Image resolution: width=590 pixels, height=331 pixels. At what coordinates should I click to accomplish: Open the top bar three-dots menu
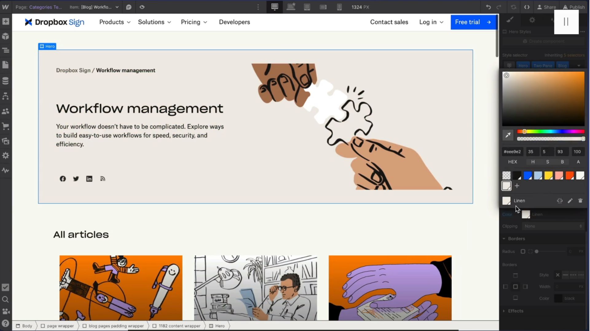258,7
